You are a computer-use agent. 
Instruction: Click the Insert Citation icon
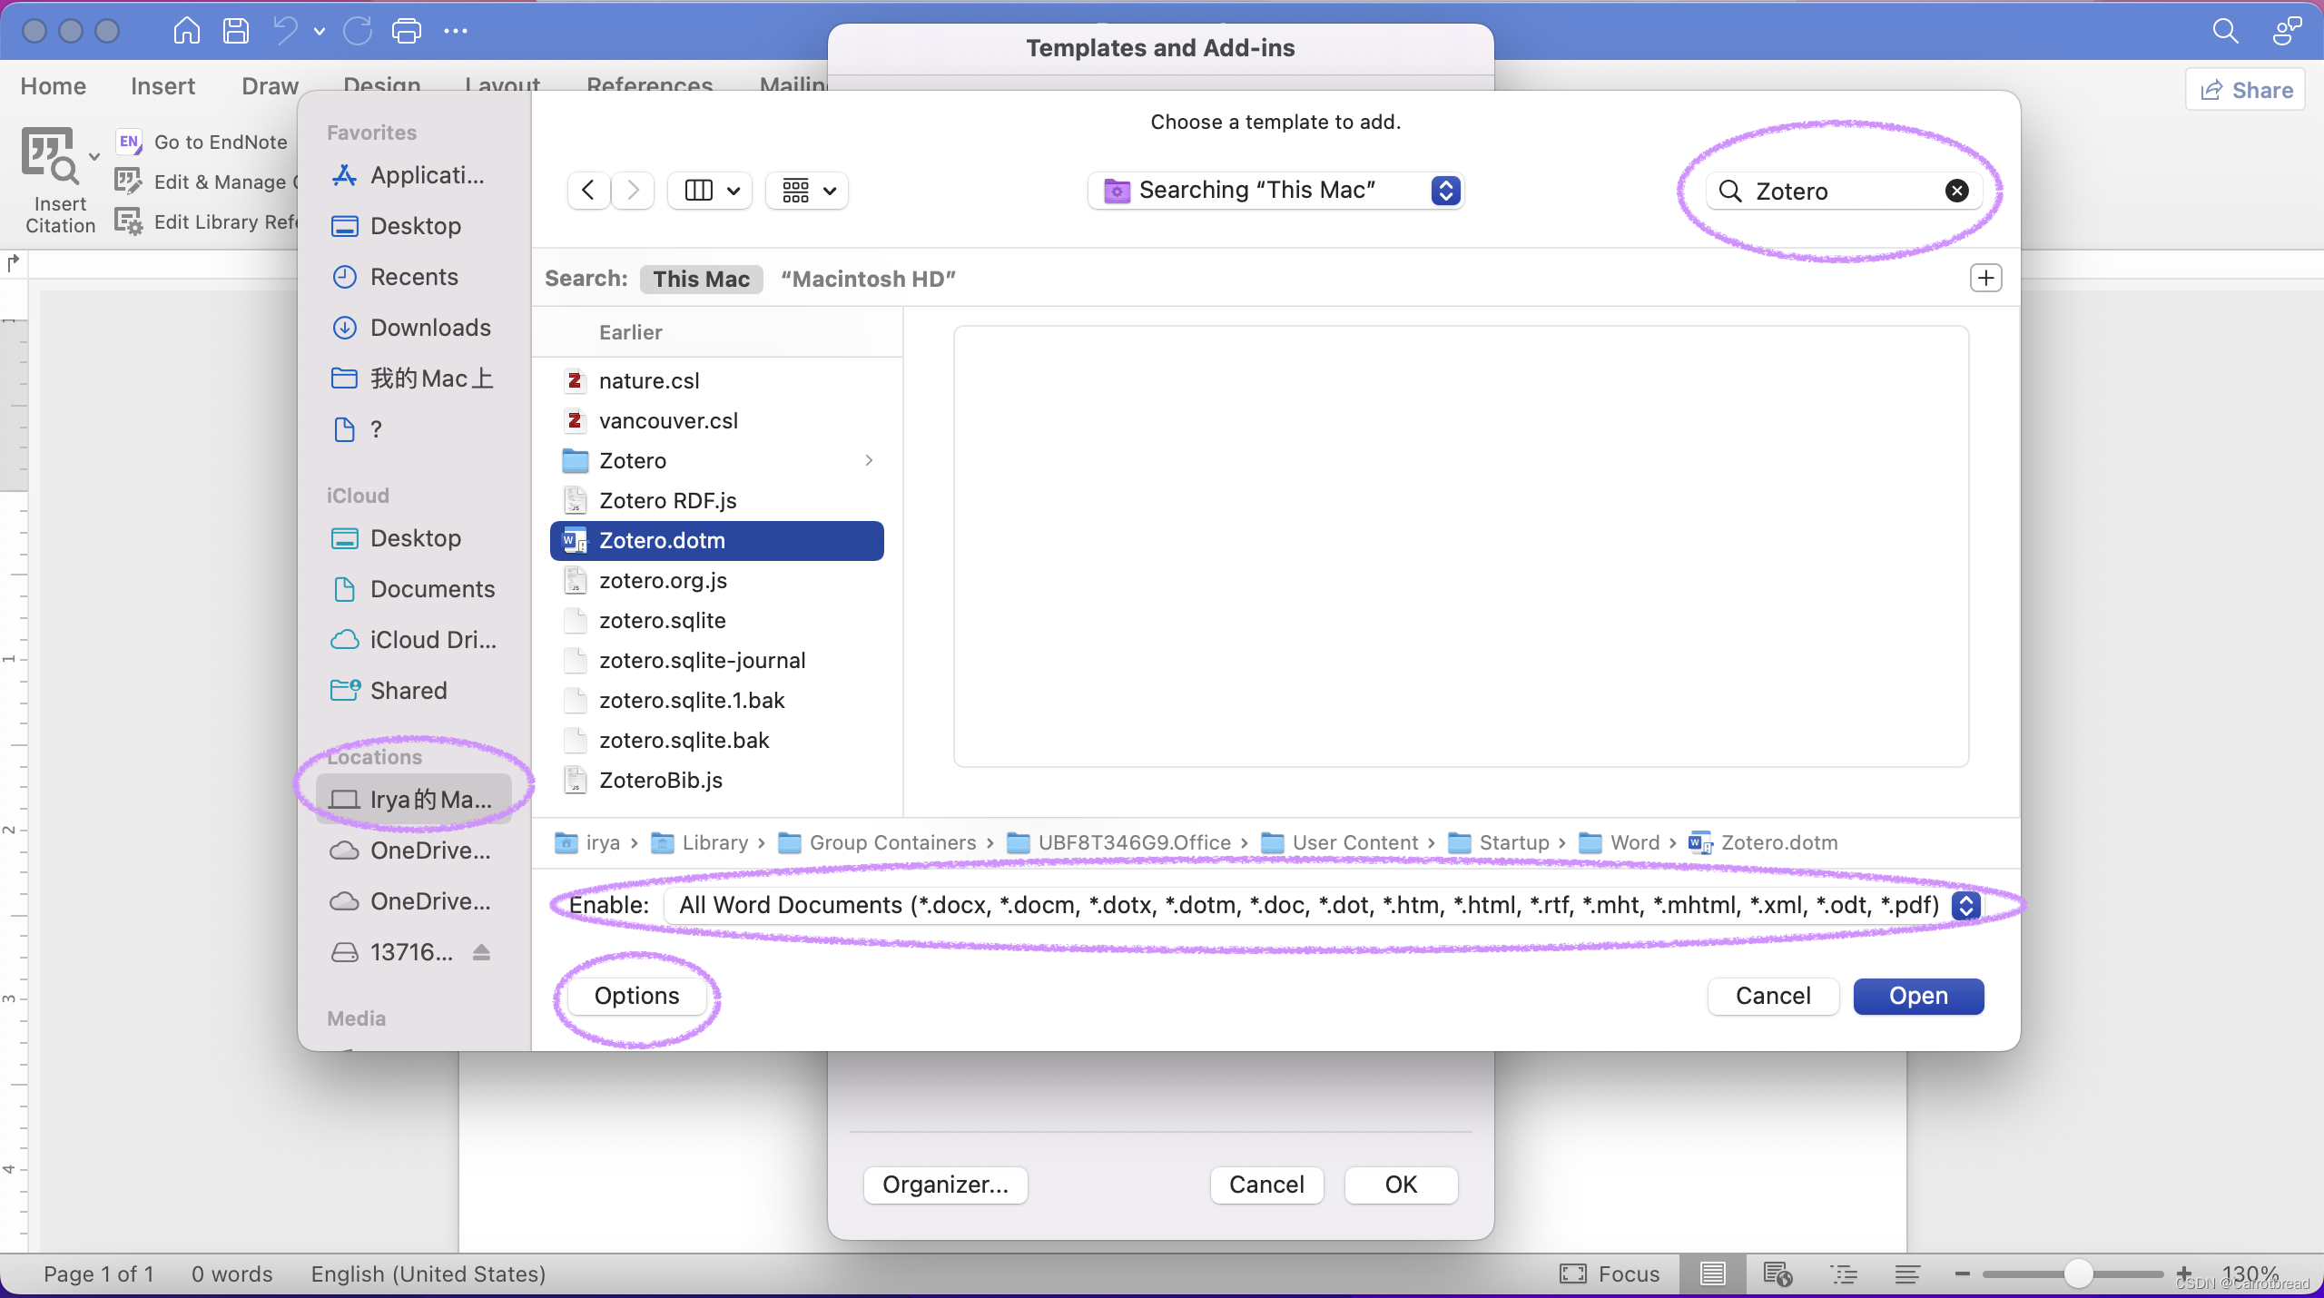[x=50, y=155]
